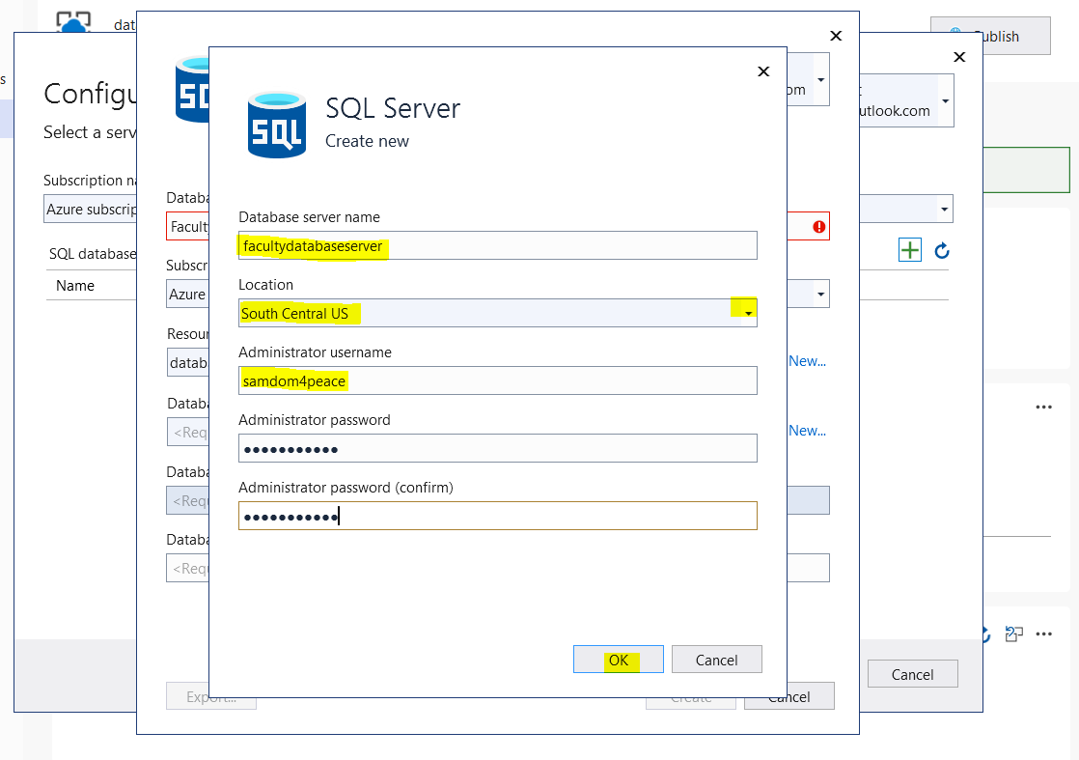The image size is (1079, 760).
Task: Close the SQL Server Create new dialog
Action: click(x=763, y=71)
